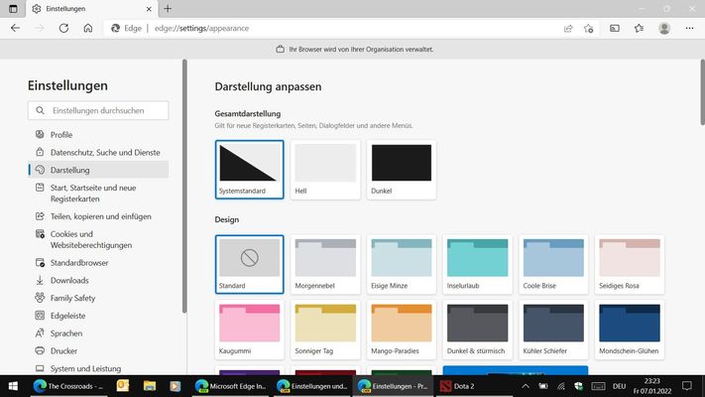Open Datenschutz, Suche und Dienste
This screenshot has width=705, height=397.
pyautogui.click(x=98, y=152)
